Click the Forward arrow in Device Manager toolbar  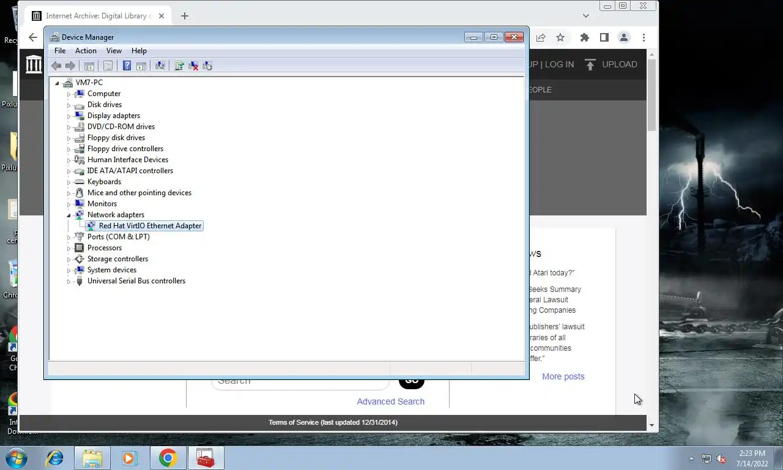click(x=70, y=65)
